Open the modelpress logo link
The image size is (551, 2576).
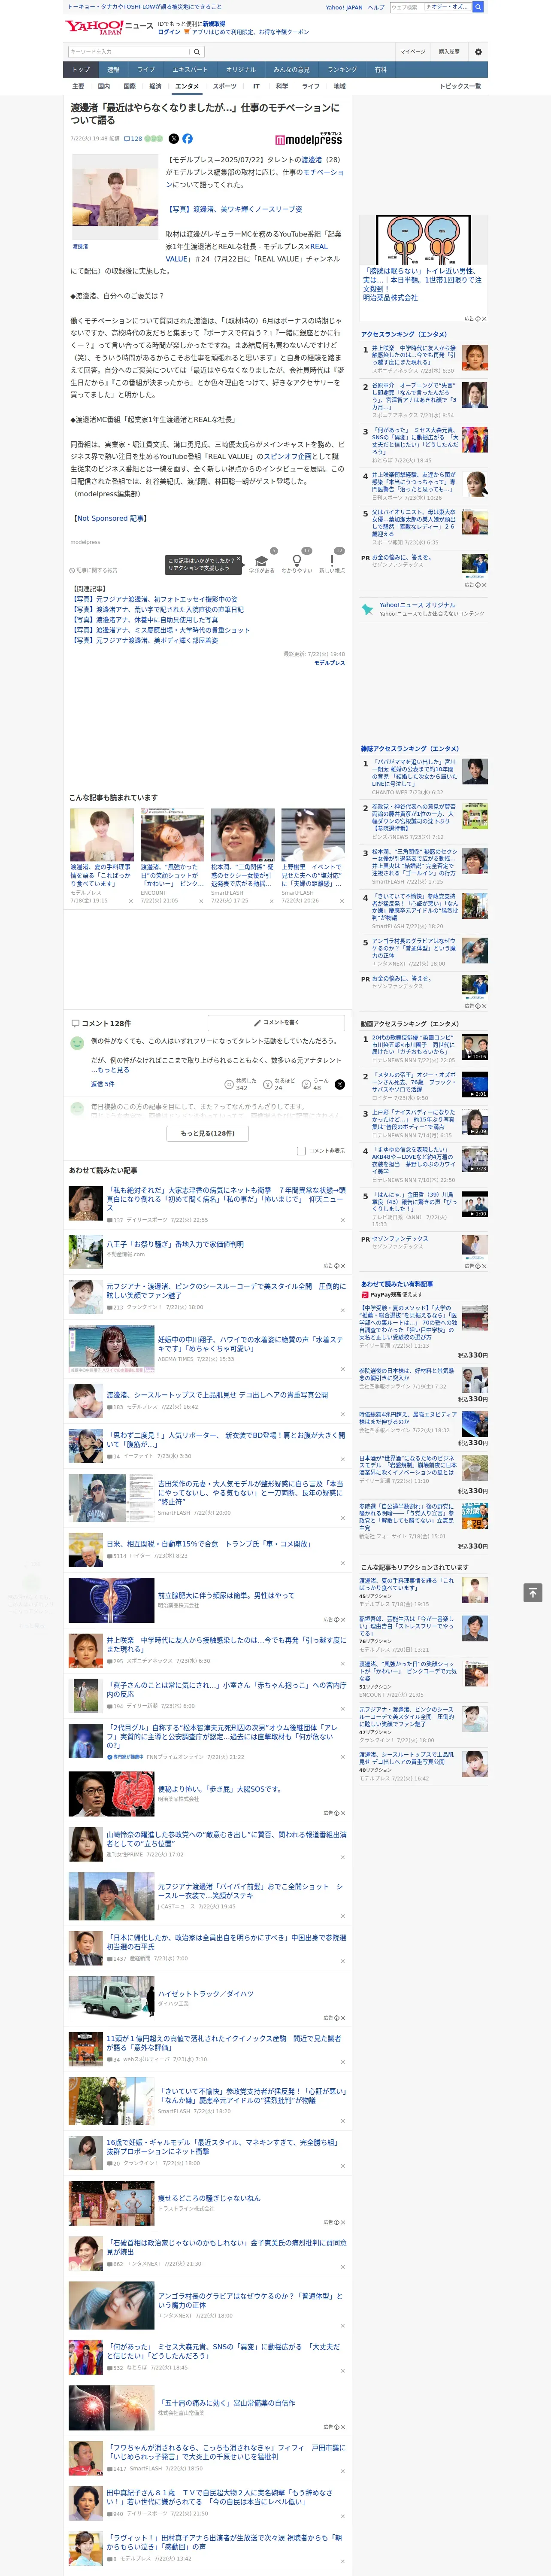(x=308, y=139)
